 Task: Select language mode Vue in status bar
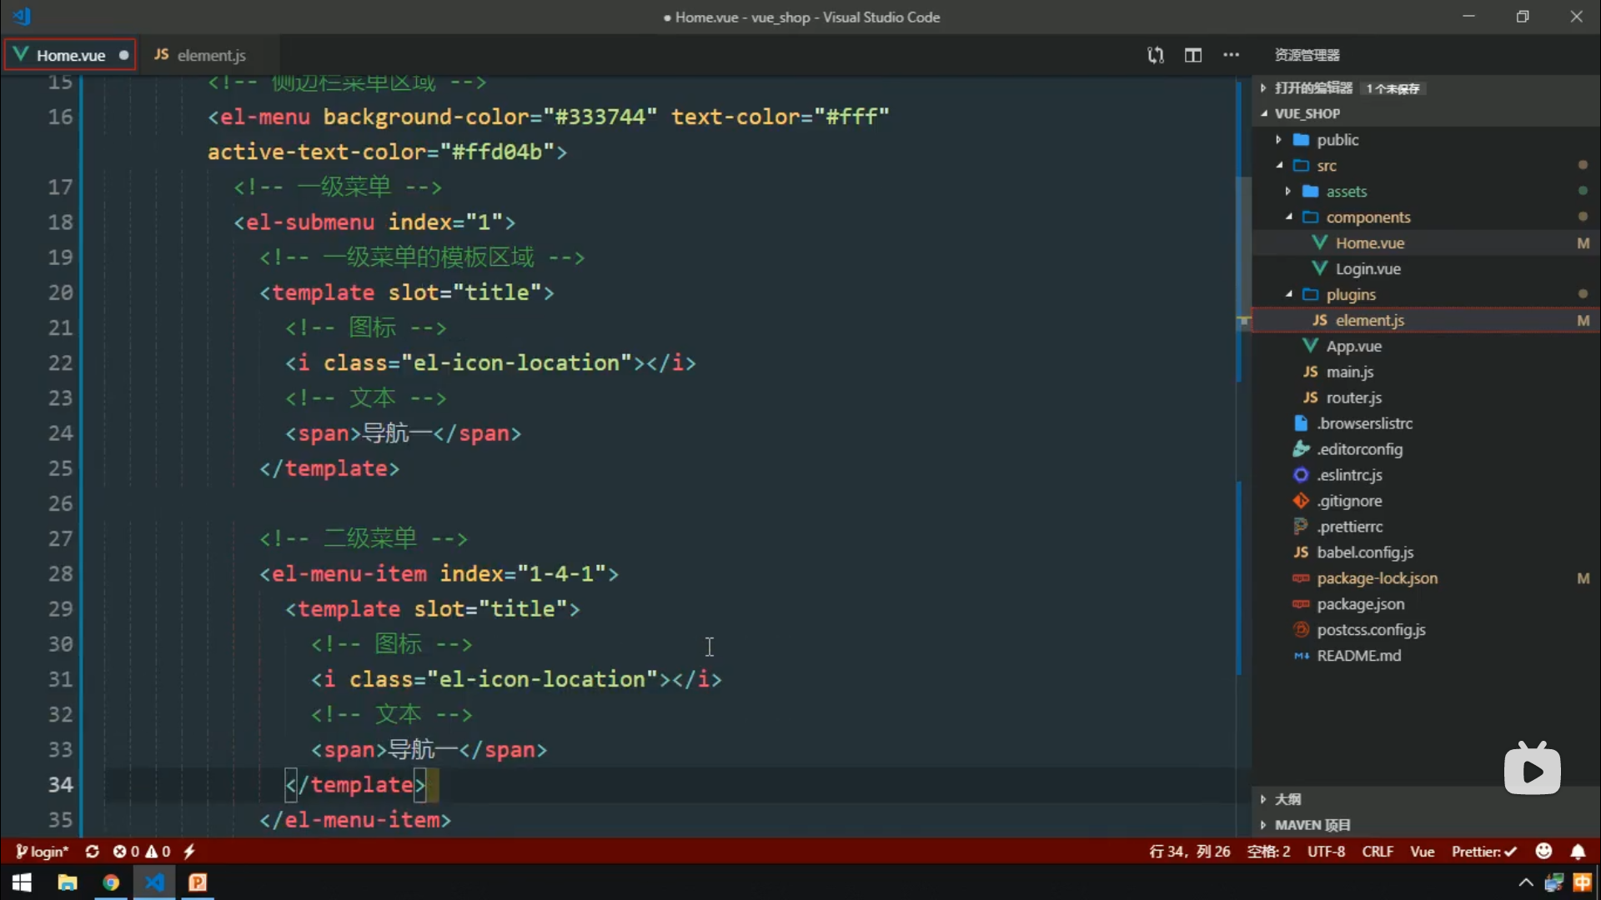pos(1422,852)
